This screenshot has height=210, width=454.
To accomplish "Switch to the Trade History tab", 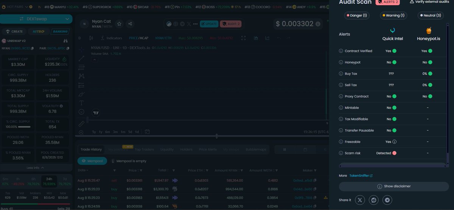I will pyautogui.click(x=91, y=149).
